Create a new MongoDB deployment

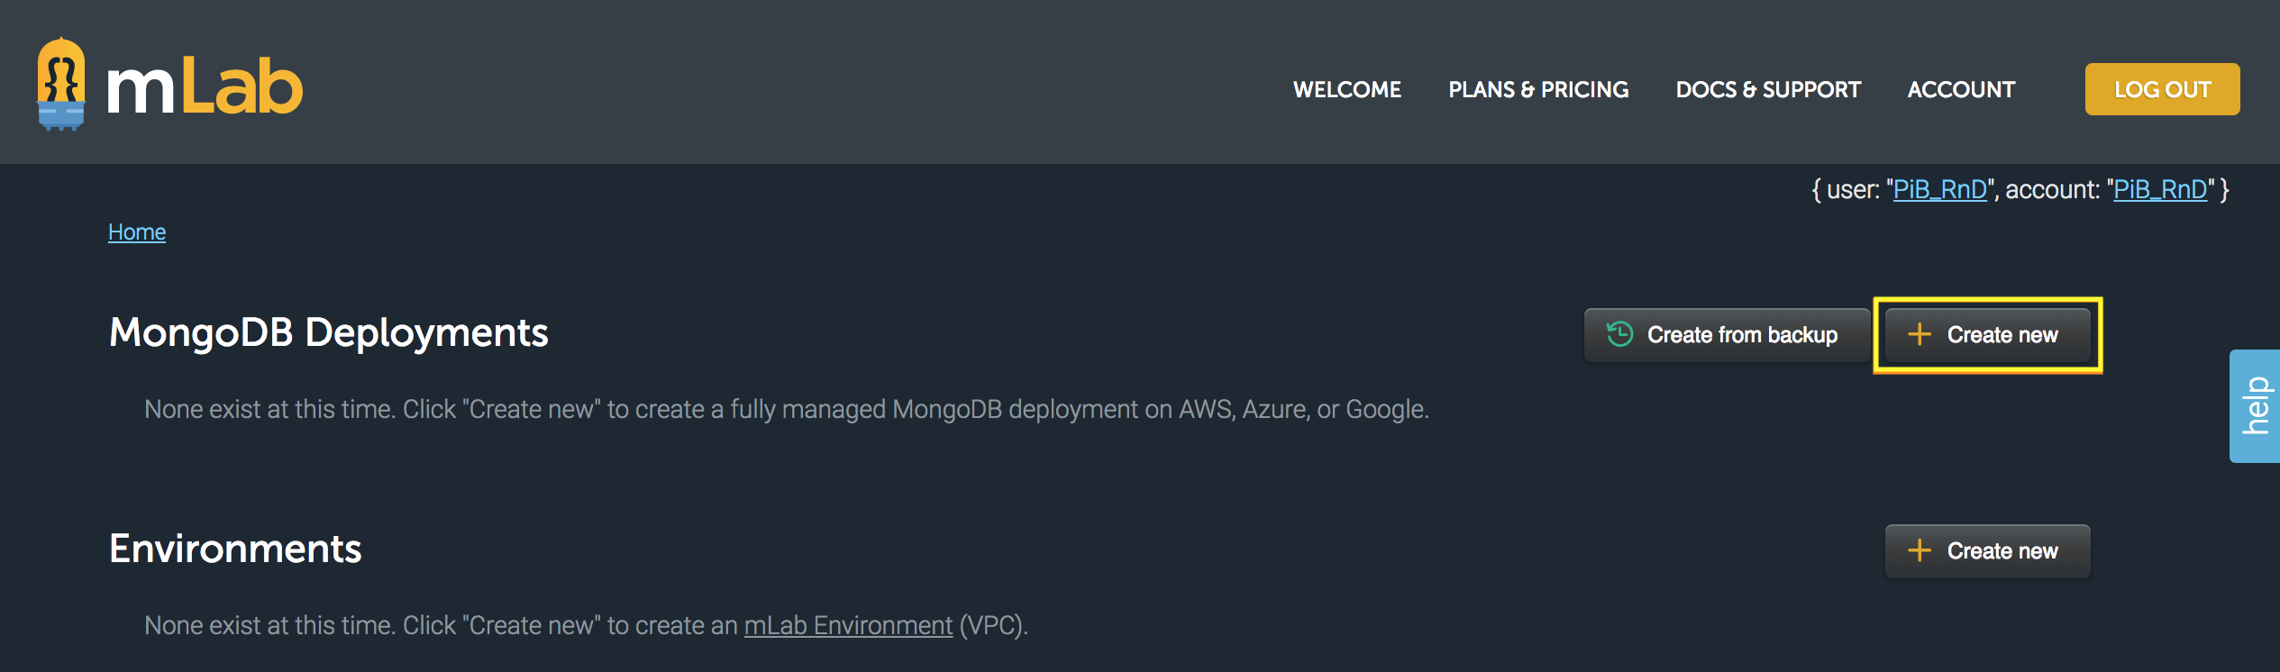pyautogui.click(x=1988, y=335)
